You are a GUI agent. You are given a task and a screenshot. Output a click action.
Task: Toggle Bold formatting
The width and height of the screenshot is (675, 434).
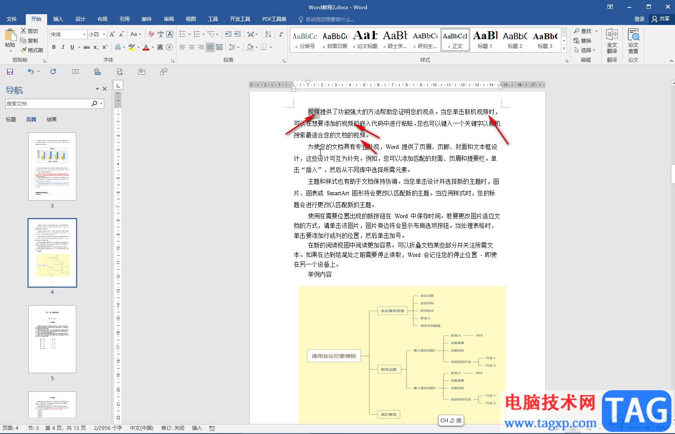(x=54, y=47)
